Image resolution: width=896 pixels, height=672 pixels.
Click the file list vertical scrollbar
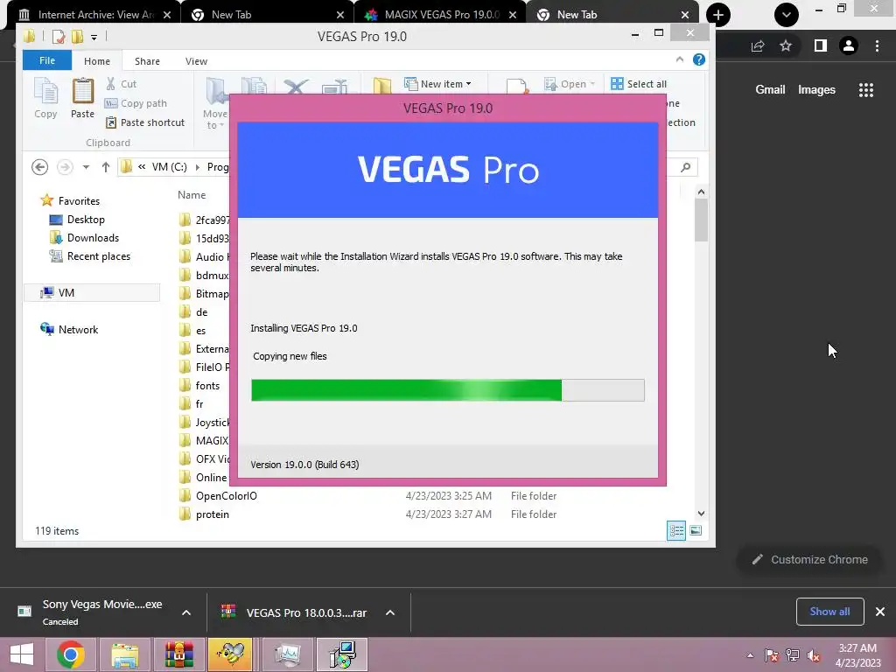pyautogui.click(x=701, y=220)
